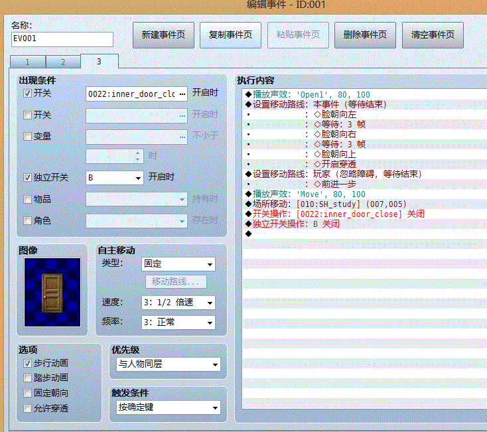Select 设置移动路线: 玩家 command line

click(x=365, y=174)
